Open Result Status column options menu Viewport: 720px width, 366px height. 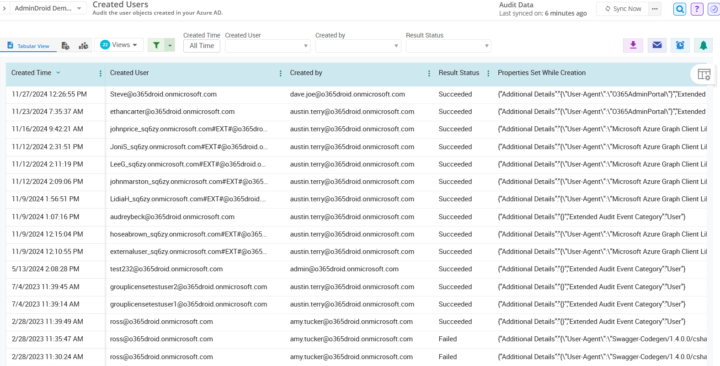click(488, 73)
